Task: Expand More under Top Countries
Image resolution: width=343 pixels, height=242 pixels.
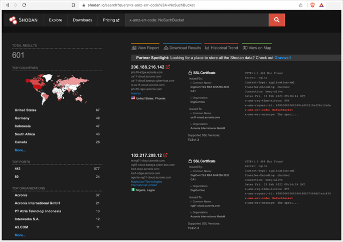Action: tap(20, 150)
